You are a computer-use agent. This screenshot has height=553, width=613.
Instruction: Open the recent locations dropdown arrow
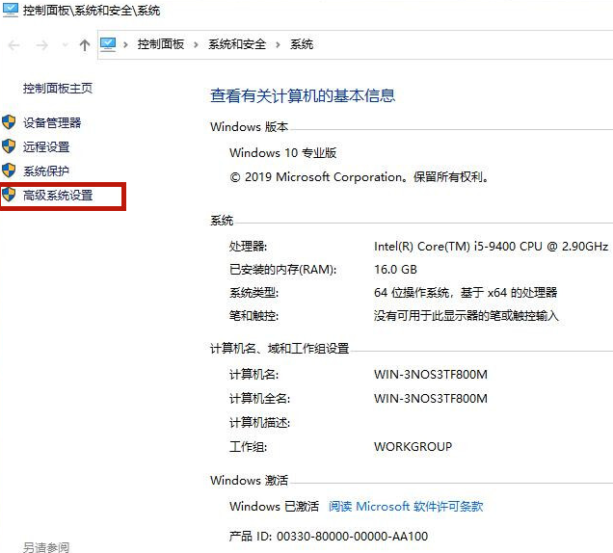(65, 45)
